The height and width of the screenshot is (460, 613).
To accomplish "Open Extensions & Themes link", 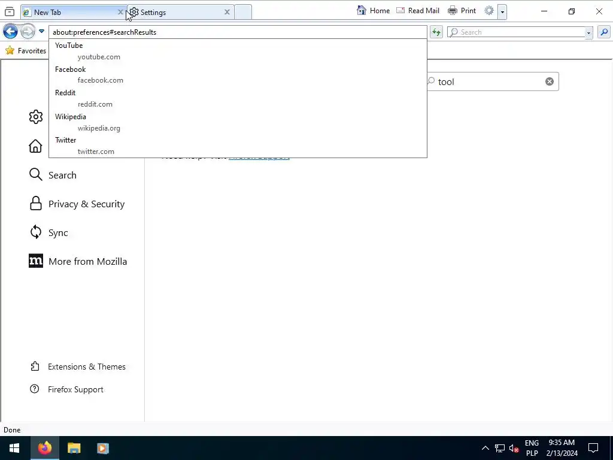I will [x=78, y=367].
